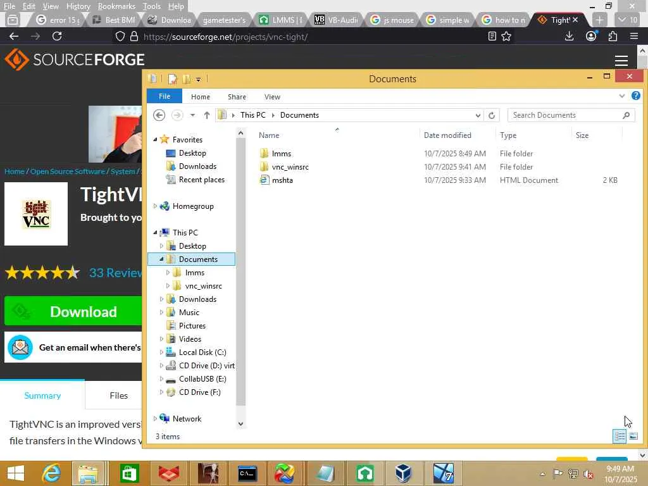Image resolution: width=648 pixels, height=486 pixels.
Task: Select the vnc_winsrc folder in file list
Action: pos(290,167)
